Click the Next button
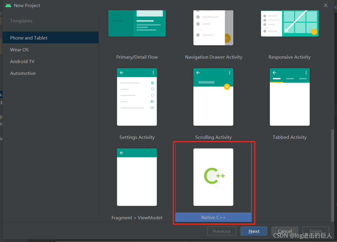 (253, 231)
